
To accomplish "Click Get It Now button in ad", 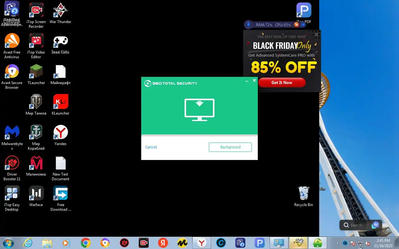I will coord(282,82).
